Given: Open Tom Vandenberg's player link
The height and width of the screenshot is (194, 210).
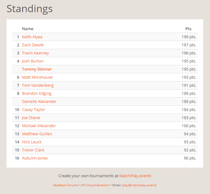Looking at the screenshot, I should click(x=38, y=85).
